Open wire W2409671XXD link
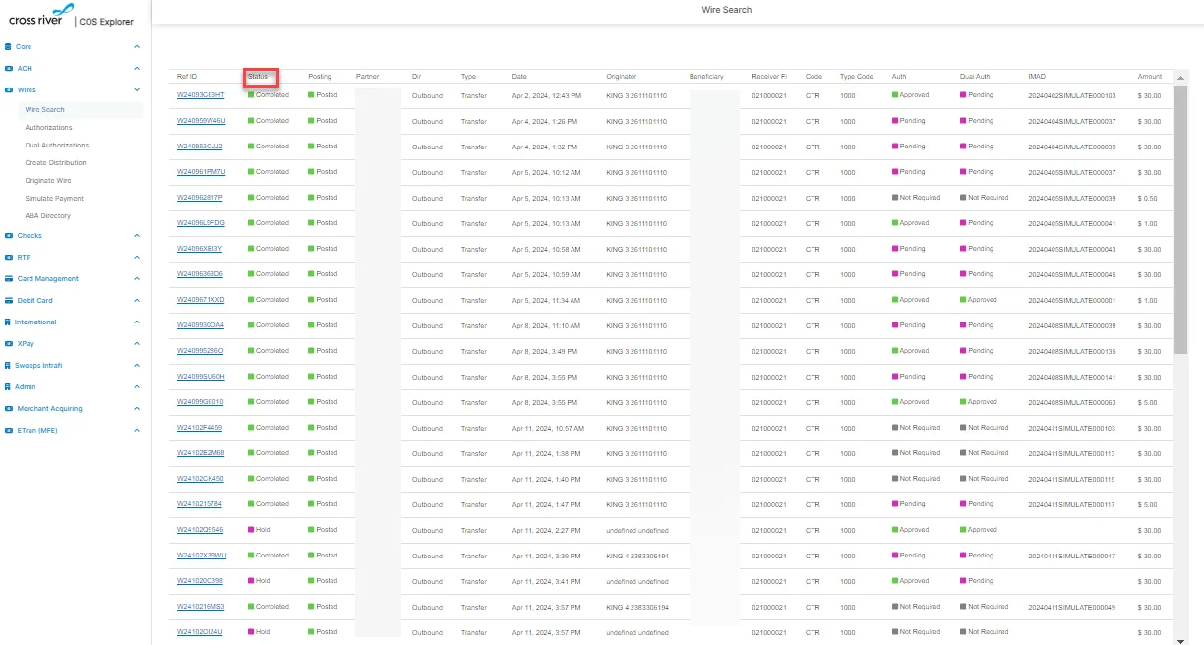Viewport: 1204px width, 645px height. pos(201,300)
